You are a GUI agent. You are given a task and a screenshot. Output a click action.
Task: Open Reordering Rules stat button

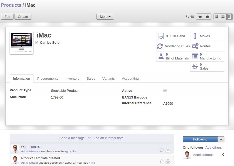173,46
